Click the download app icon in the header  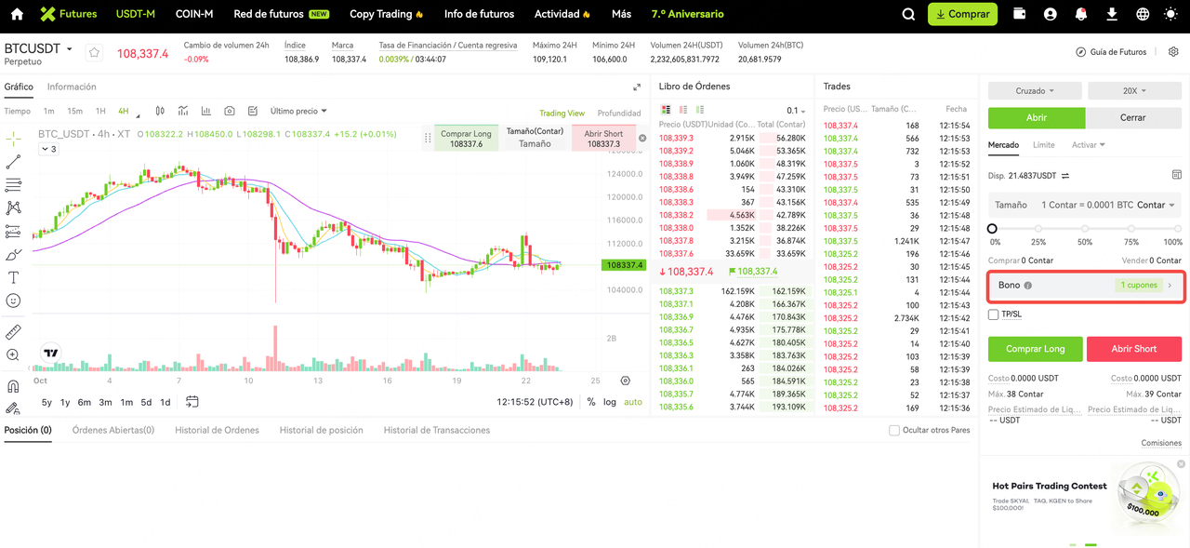click(x=1112, y=14)
